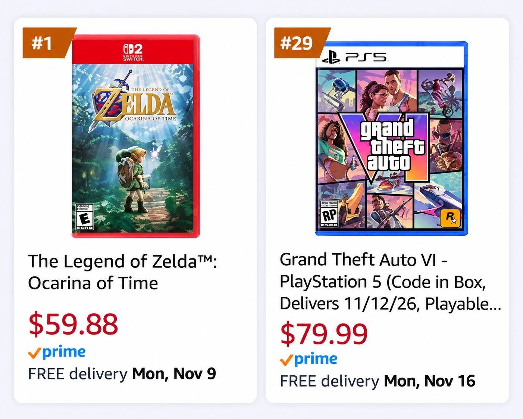Click the $59.88 price

pos(73,324)
